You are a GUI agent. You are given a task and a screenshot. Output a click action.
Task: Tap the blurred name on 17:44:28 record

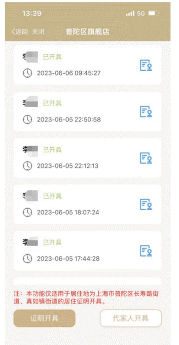coord(30,242)
